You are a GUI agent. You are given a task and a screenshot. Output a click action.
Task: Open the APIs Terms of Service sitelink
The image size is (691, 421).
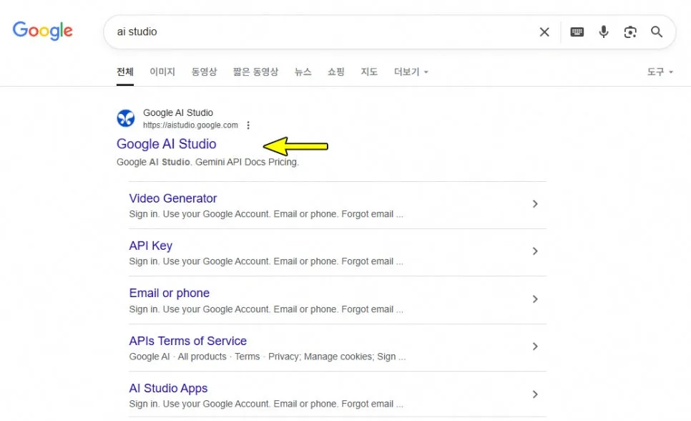[187, 341]
